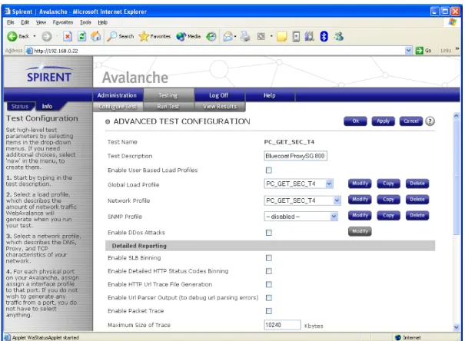Viewport: 465px width, 341px height.
Task: Select the Run Test subtab
Action: (x=168, y=107)
